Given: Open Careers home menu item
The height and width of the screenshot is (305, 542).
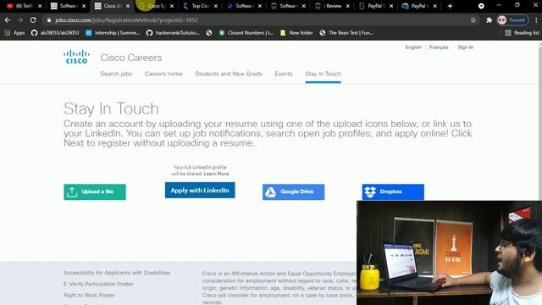Looking at the screenshot, I should [x=163, y=74].
